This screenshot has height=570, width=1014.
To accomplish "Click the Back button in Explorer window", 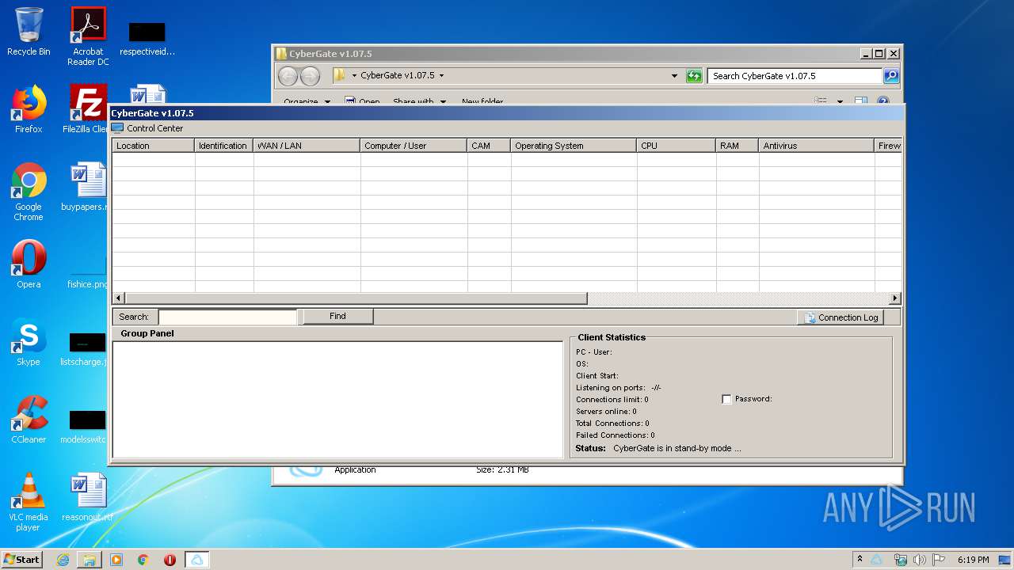I will (x=288, y=76).
